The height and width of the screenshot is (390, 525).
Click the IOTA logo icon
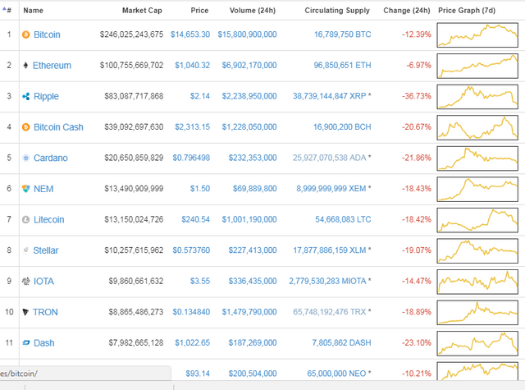[25, 281]
